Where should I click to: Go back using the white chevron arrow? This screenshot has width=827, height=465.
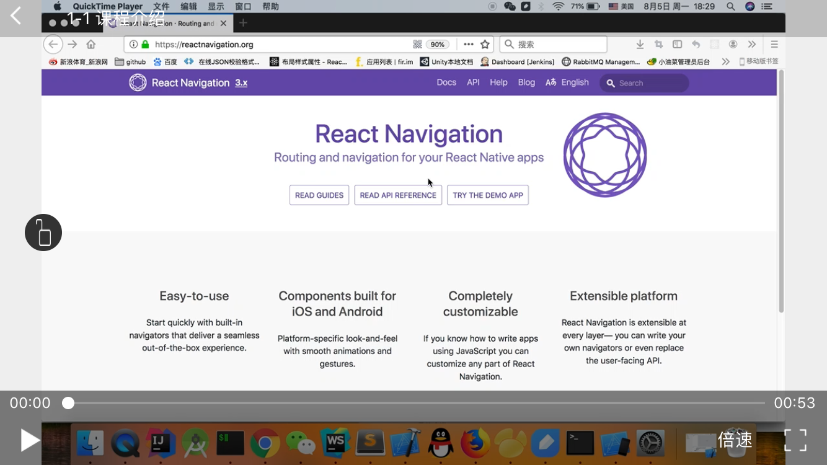click(15, 16)
